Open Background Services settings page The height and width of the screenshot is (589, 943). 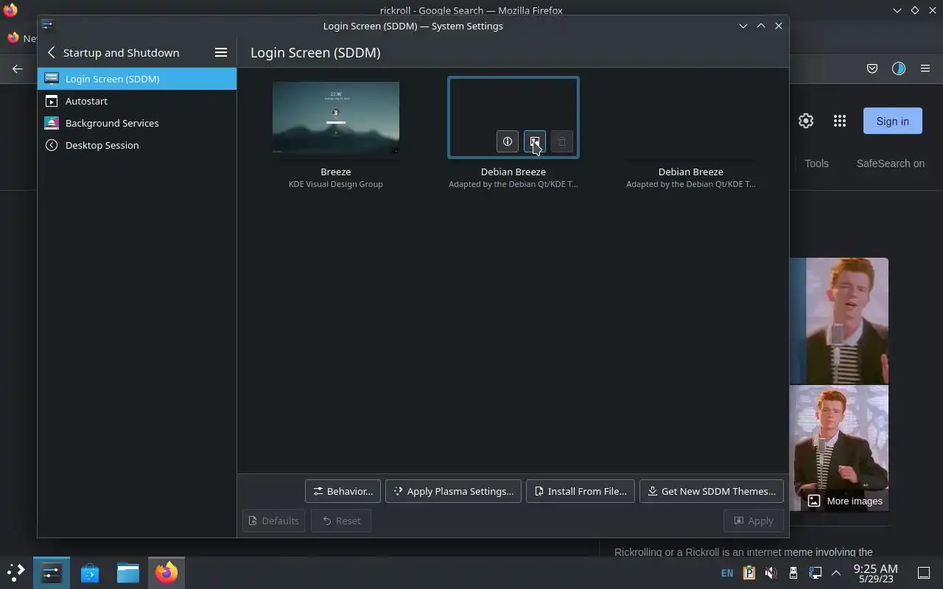(137, 123)
